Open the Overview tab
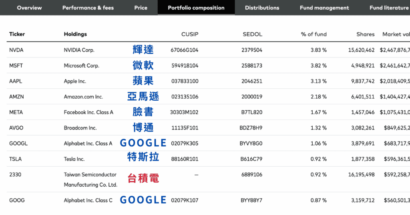410x215 pixels. (x=29, y=8)
